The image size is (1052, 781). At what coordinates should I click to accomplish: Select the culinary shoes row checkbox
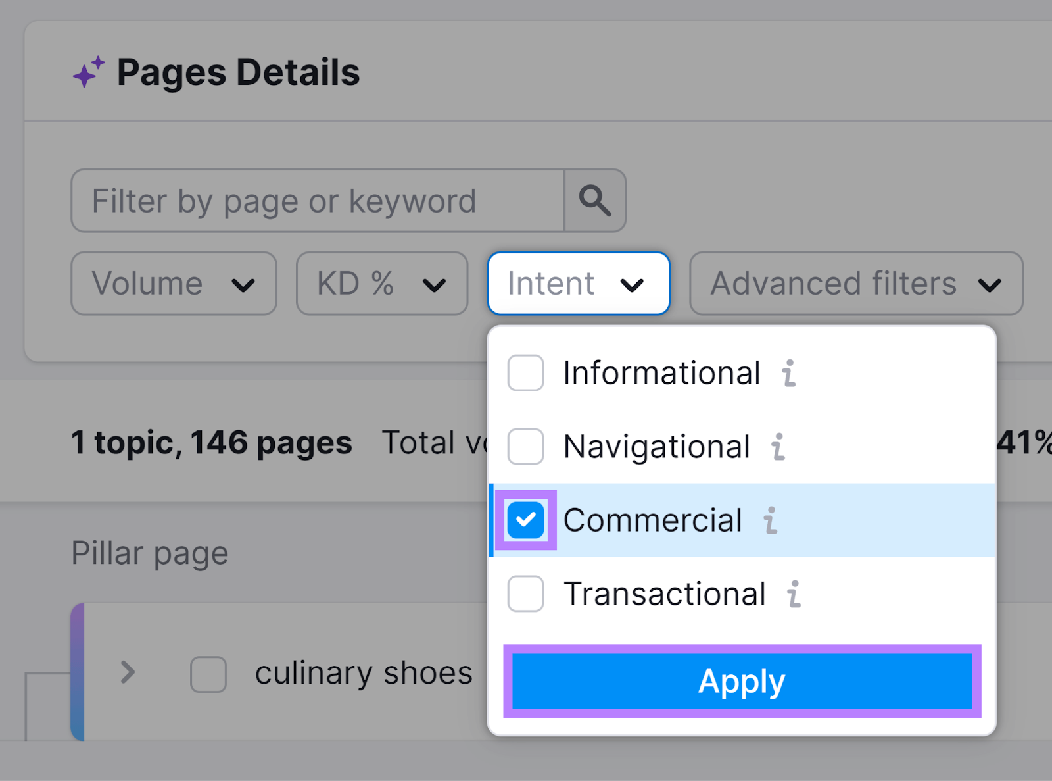208,673
